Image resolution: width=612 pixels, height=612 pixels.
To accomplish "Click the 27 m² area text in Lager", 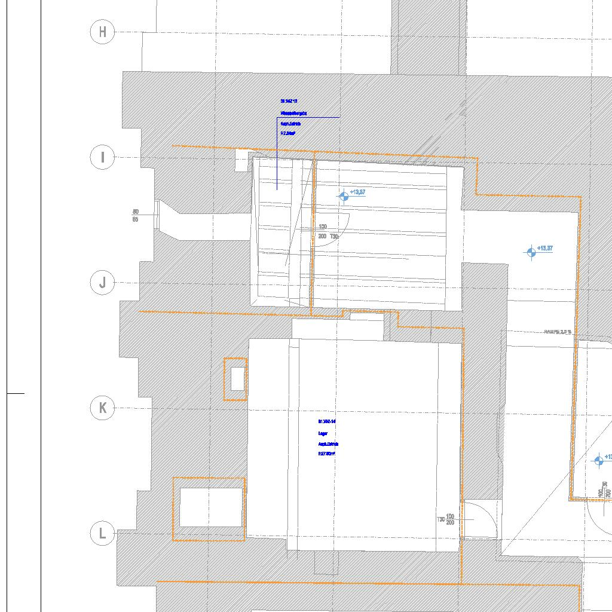I will point(326,454).
